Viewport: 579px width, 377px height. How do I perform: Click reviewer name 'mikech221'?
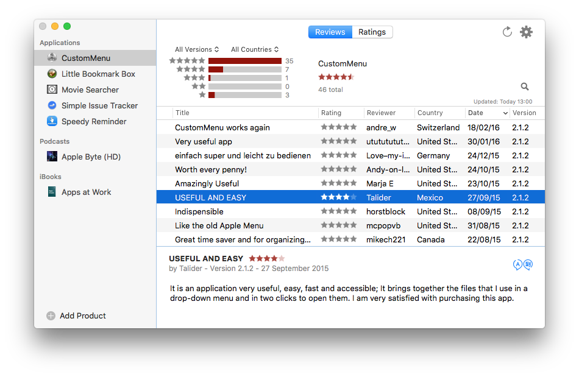(386, 240)
